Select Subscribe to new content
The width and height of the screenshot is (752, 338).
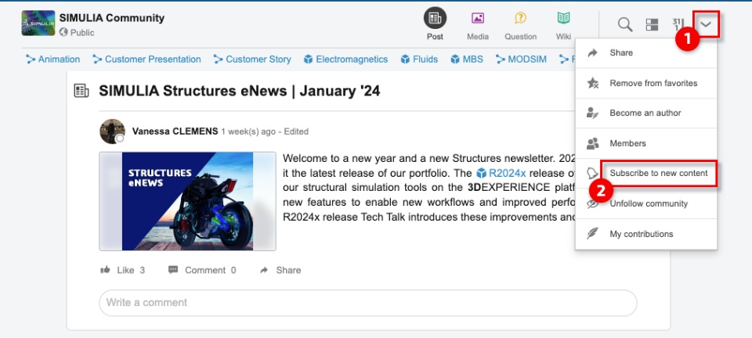(659, 174)
